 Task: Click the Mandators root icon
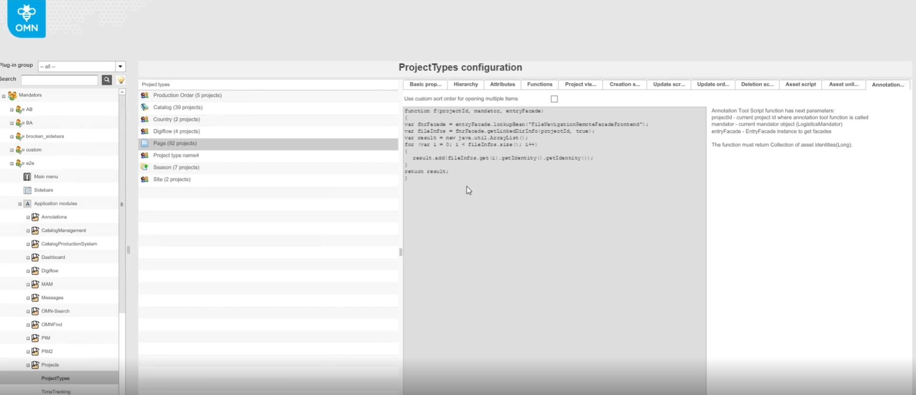12,95
